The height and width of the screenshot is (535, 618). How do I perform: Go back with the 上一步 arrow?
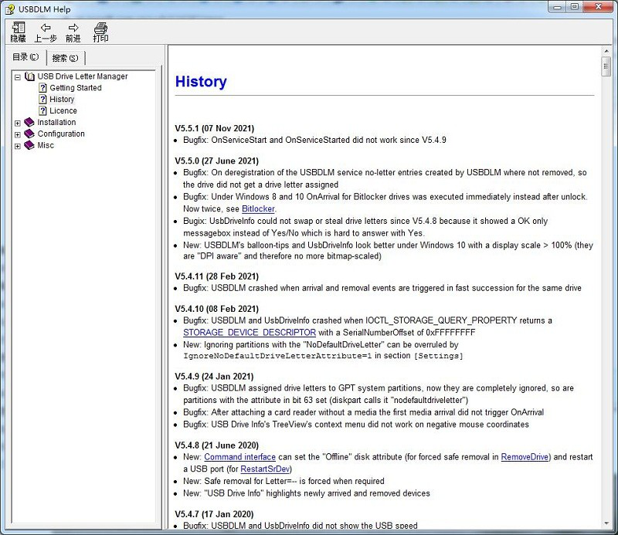[x=46, y=32]
